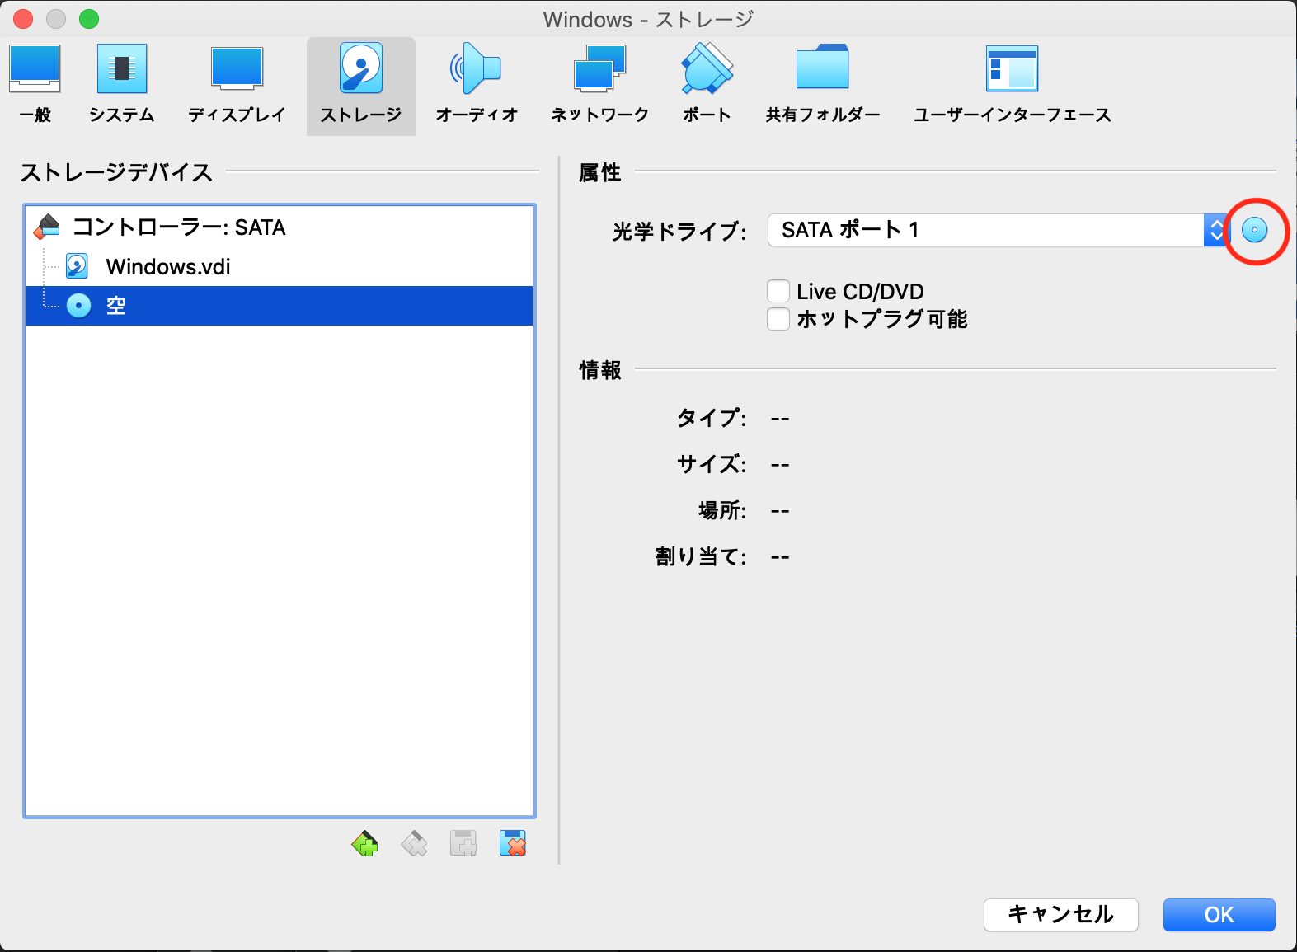
Task: Open the 共有フォルダー tab
Action: click(x=823, y=86)
